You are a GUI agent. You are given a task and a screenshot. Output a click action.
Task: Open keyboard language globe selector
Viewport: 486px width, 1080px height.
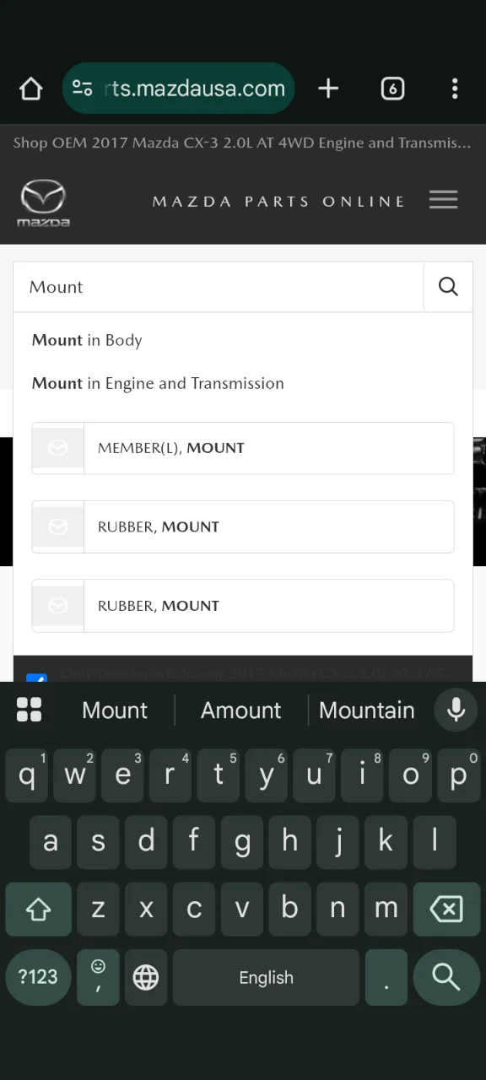(146, 977)
